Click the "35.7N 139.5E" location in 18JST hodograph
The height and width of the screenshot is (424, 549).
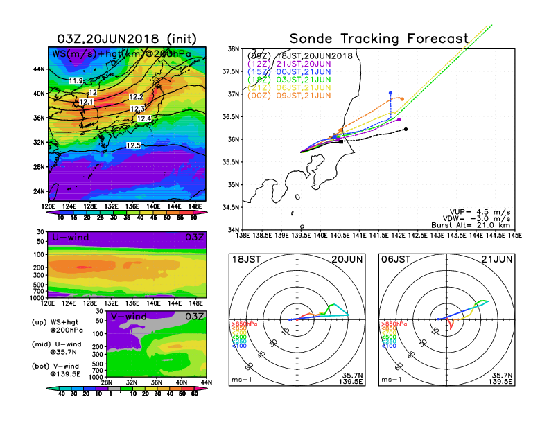351,378
